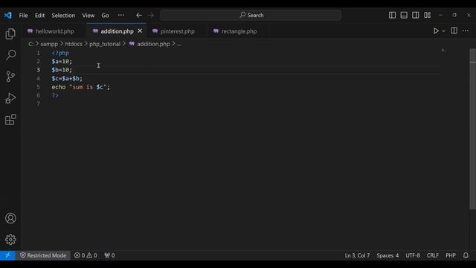Viewport: 476px width, 268px height.
Task: Open the Edit menu
Action: [39, 15]
